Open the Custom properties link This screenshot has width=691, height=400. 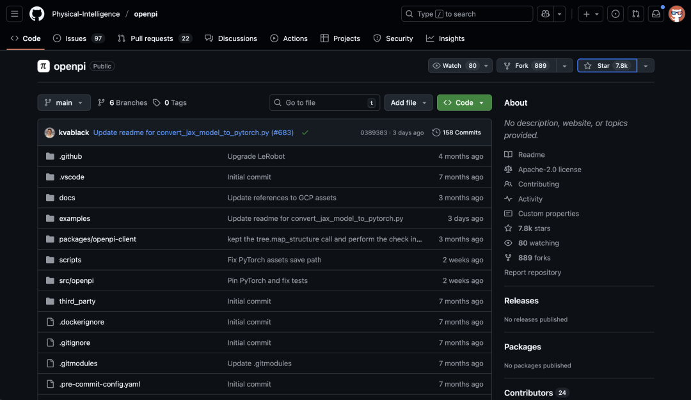coord(549,214)
